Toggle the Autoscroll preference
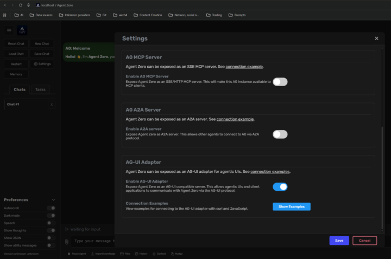Screen dimensions: 391x259 51,208
